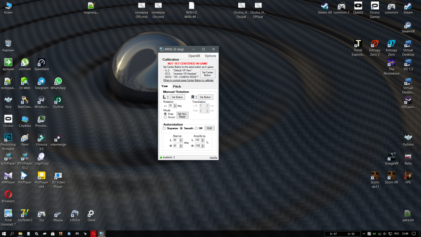The height and width of the screenshot is (237, 421).
Task: Click the Rotation degrees spinner field
Action: [x=171, y=106]
